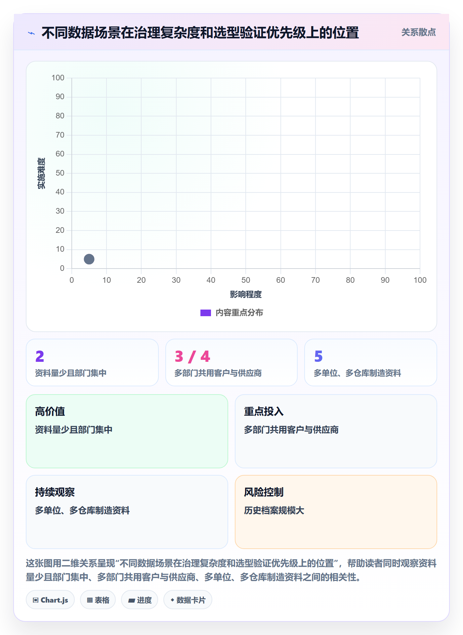Screen dimensions: 463x635
Task: Click the x-axis tick label 50
Action: [x=246, y=280]
